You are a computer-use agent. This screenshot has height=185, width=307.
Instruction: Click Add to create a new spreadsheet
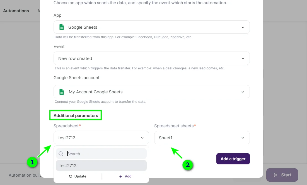[x=128, y=176]
